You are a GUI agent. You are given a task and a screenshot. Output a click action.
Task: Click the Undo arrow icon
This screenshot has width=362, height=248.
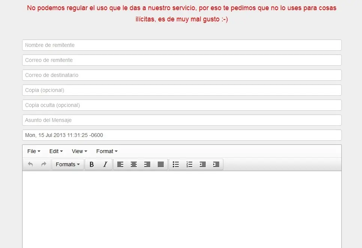(x=30, y=164)
